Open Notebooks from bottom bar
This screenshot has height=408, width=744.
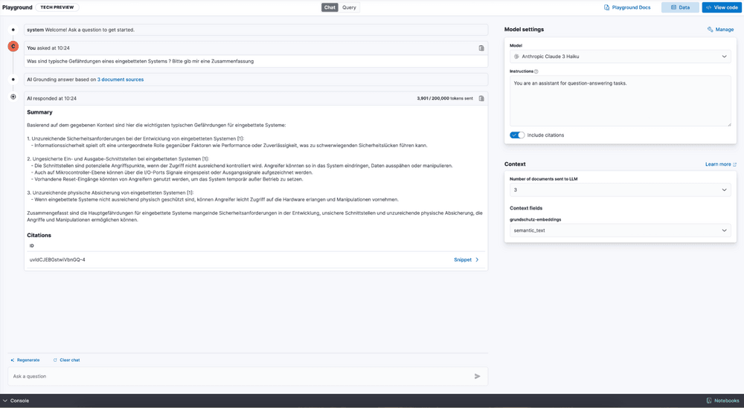click(x=722, y=401)
